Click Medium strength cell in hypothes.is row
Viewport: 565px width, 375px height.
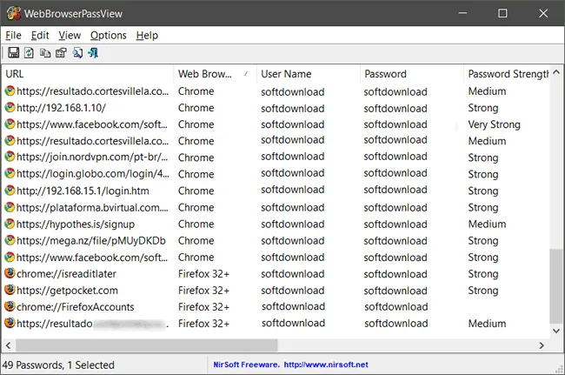[487, 224]
